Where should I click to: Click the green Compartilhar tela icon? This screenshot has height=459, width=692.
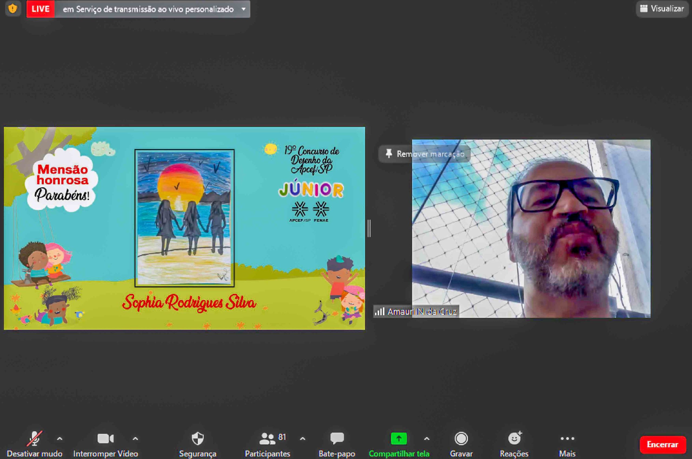(x=398, y=438)
